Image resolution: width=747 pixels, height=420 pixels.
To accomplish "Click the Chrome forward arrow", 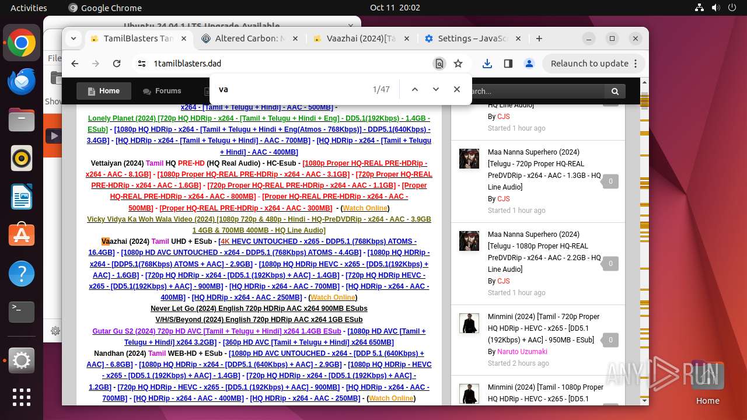I will [x=96, y=64].
